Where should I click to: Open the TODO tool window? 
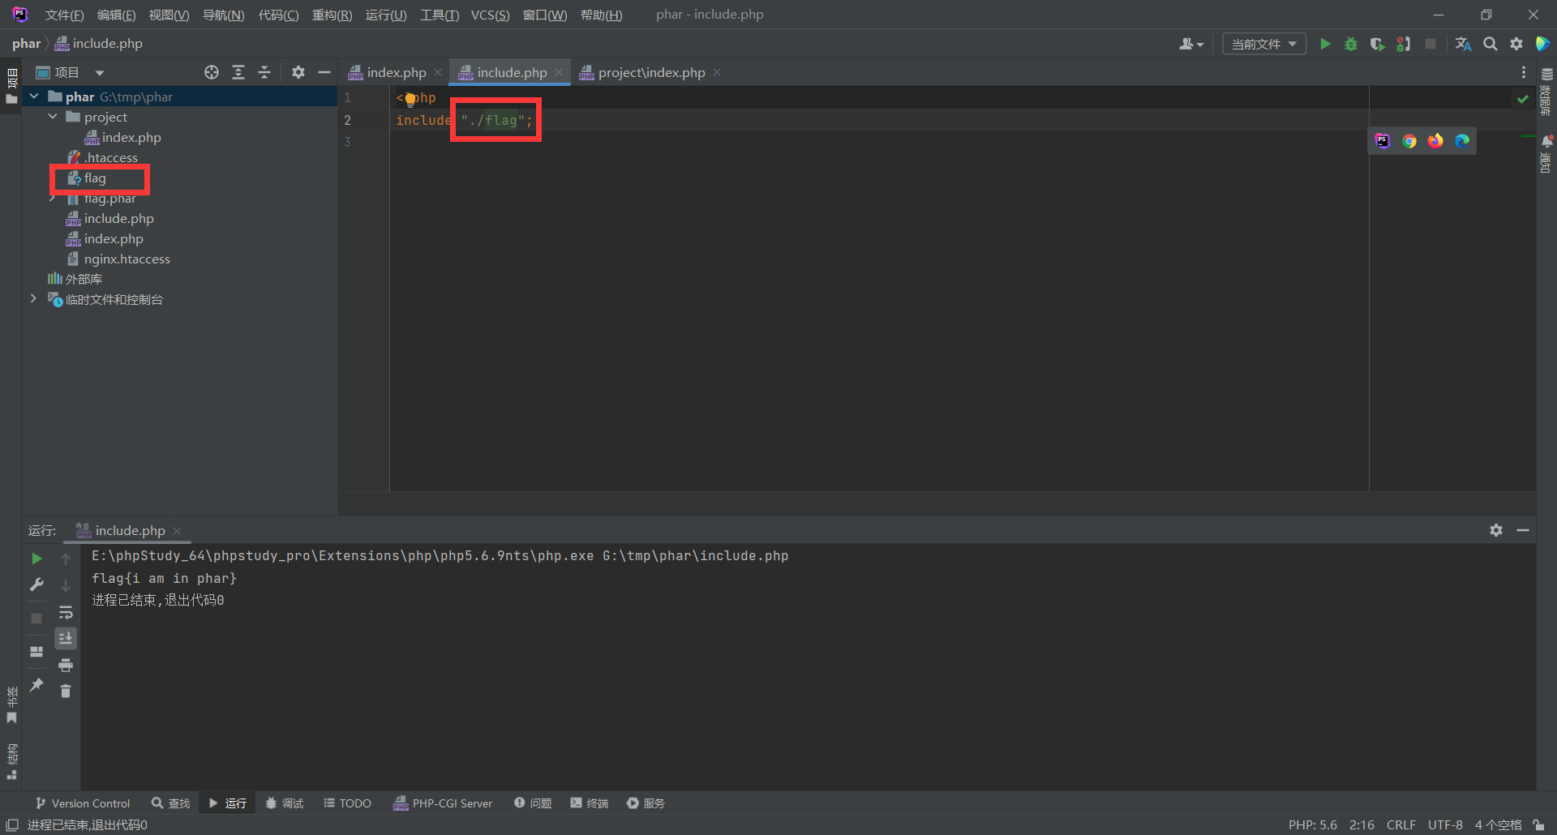(x=347, y=803)
